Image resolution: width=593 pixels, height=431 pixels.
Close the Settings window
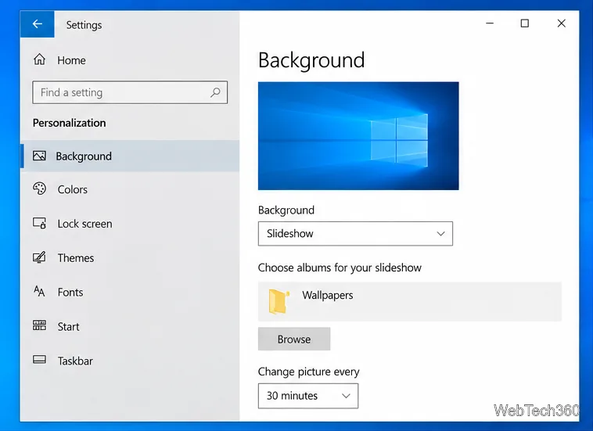561,23
